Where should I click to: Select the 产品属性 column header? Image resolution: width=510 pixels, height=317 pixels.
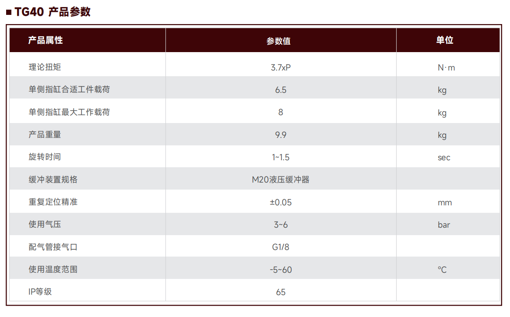[45, 40]
